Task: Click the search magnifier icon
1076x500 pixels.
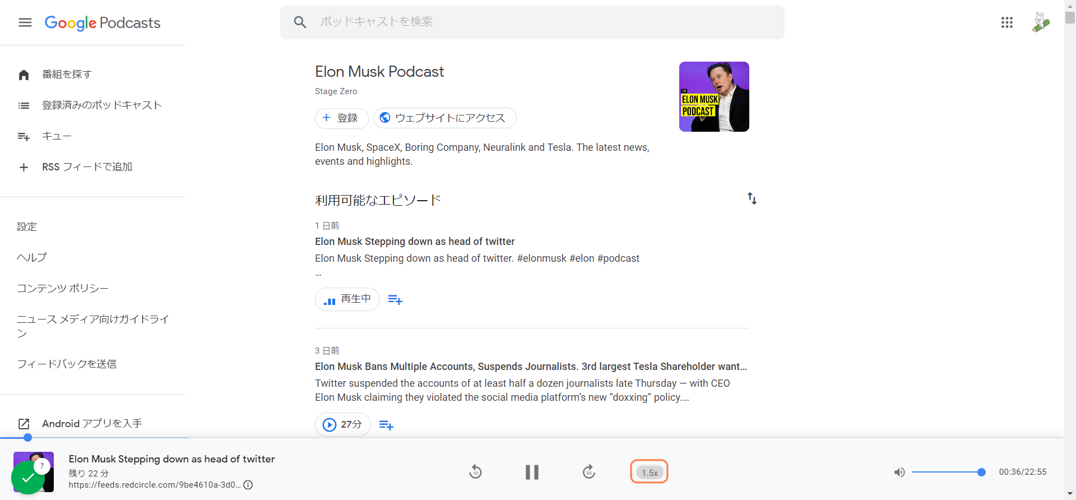Action: coord(300,22)
